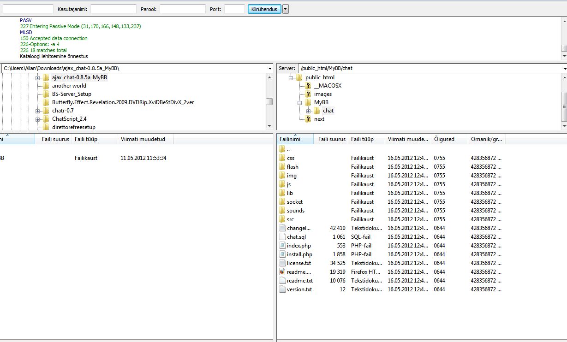This screenshot has width=567, height=342.
Task: Click the 42 410 file size value
Action: click(x=338, y=228)
